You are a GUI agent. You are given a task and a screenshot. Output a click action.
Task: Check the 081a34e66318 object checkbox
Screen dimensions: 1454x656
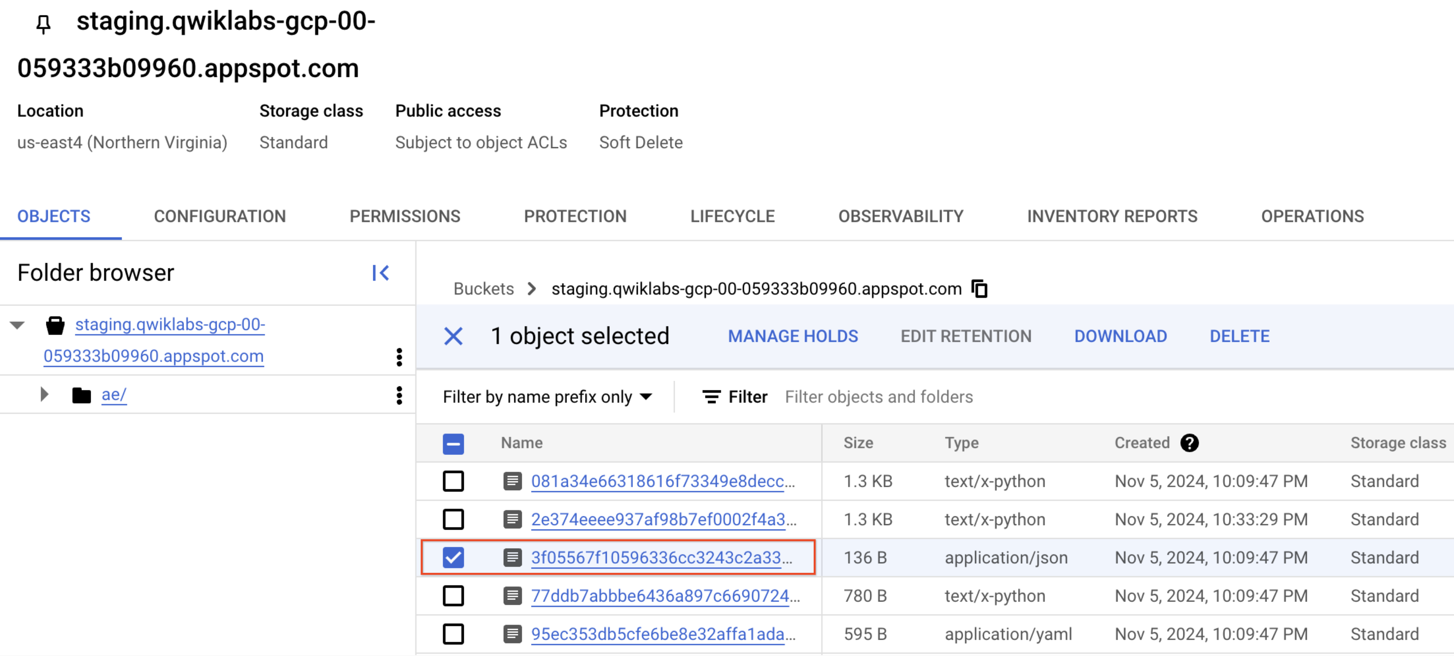tap(453, 481)
